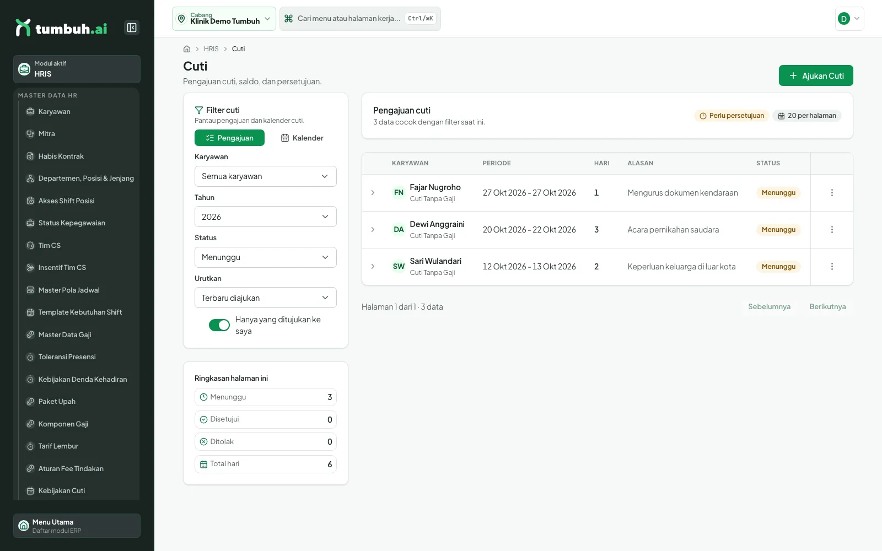Expand Fajar Nugroho row details
Screen dimensions: 882x551
pyautogui.click(x=373, y=193)
